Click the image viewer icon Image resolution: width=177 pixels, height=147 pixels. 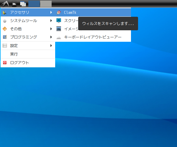click(x=59, y=29)
